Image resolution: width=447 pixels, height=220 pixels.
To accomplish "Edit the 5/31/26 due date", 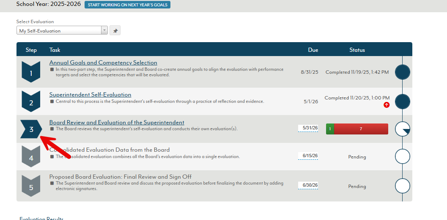I will pyautogui.click(x=308, y=128).
